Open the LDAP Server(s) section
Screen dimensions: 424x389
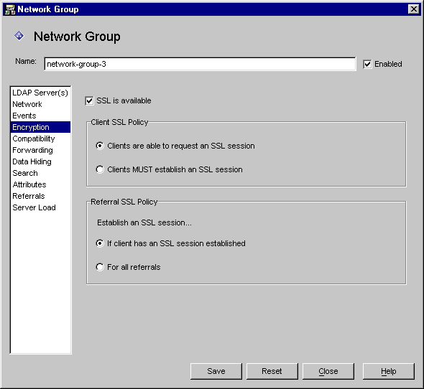40,93
